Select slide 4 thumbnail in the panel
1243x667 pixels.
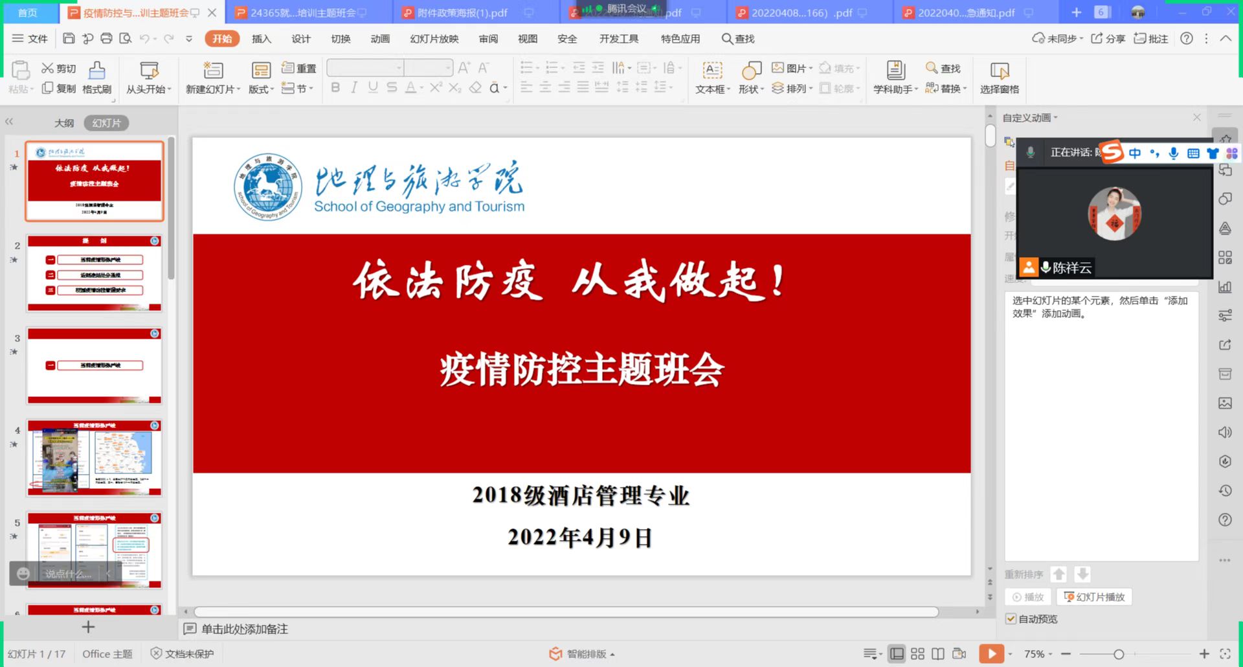[x=95, y=458]
